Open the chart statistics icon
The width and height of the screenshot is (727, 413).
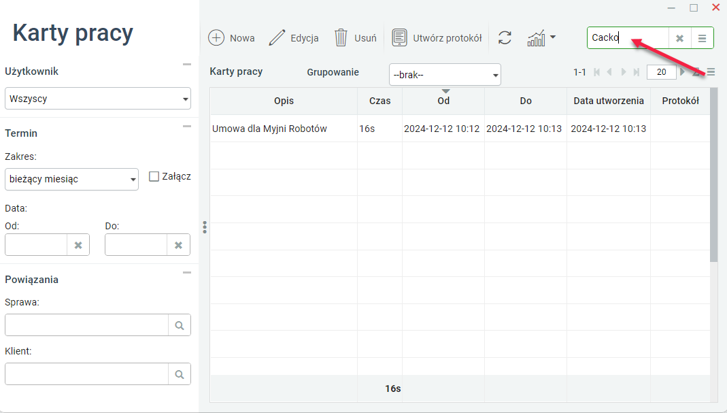coord(536,38)
